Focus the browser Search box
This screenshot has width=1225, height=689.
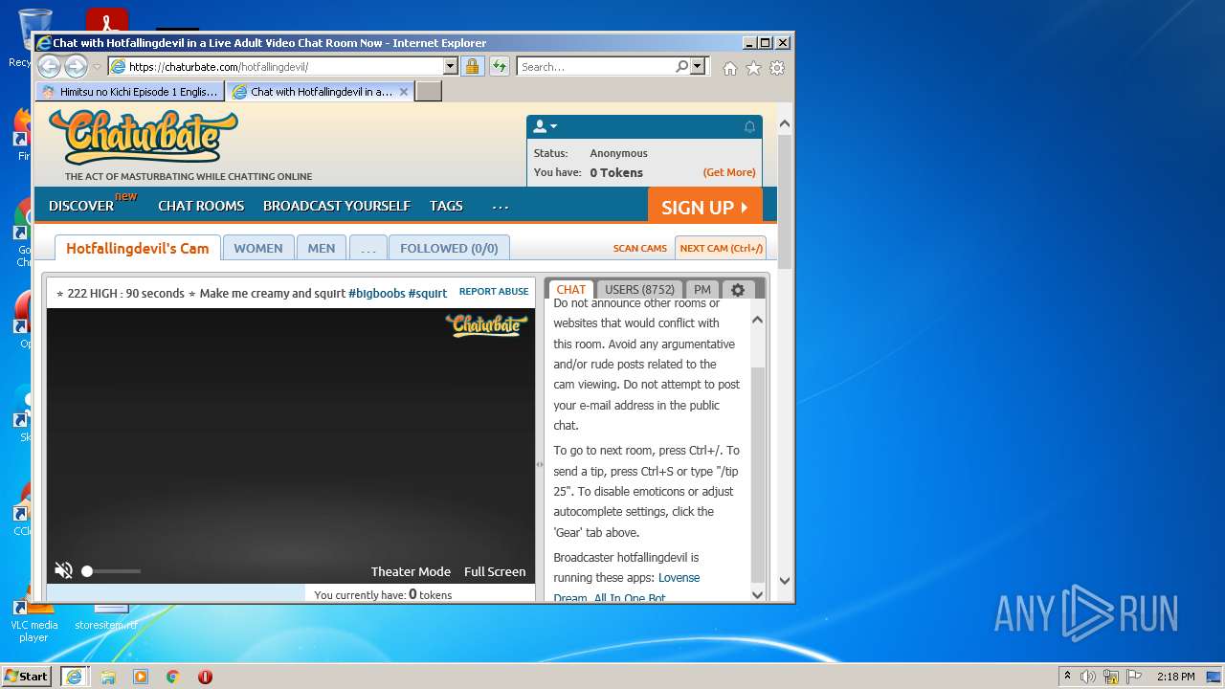click(595, 66)
